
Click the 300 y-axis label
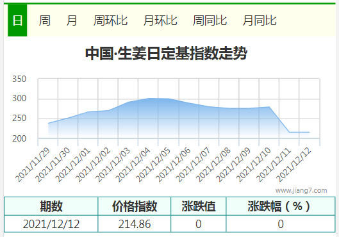pos(19,99)
